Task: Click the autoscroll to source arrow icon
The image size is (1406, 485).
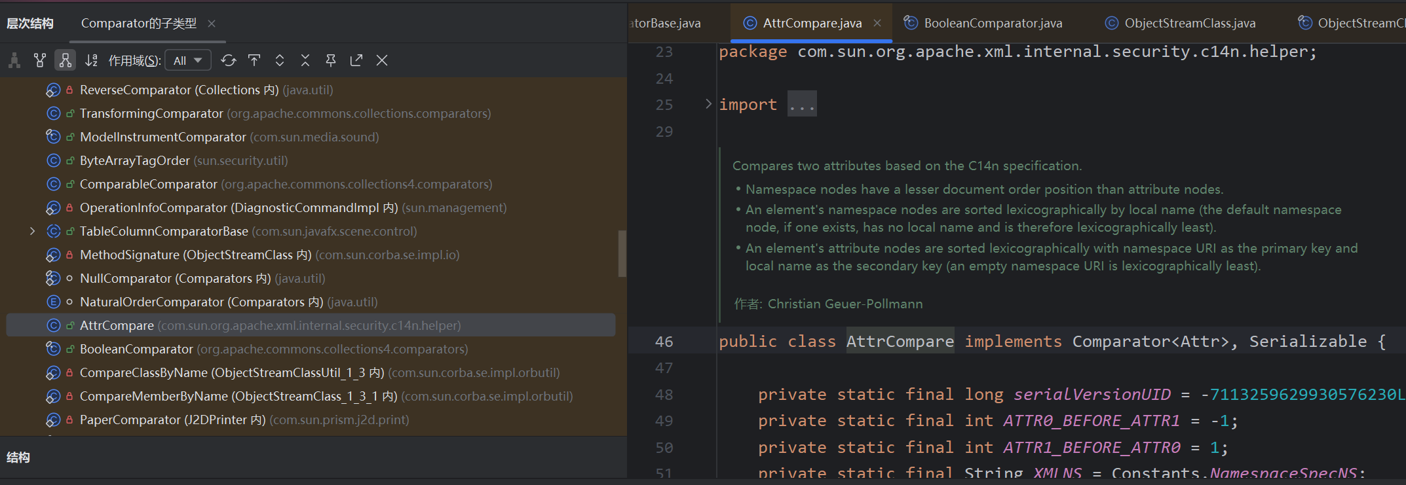Action: click(254, 61)
